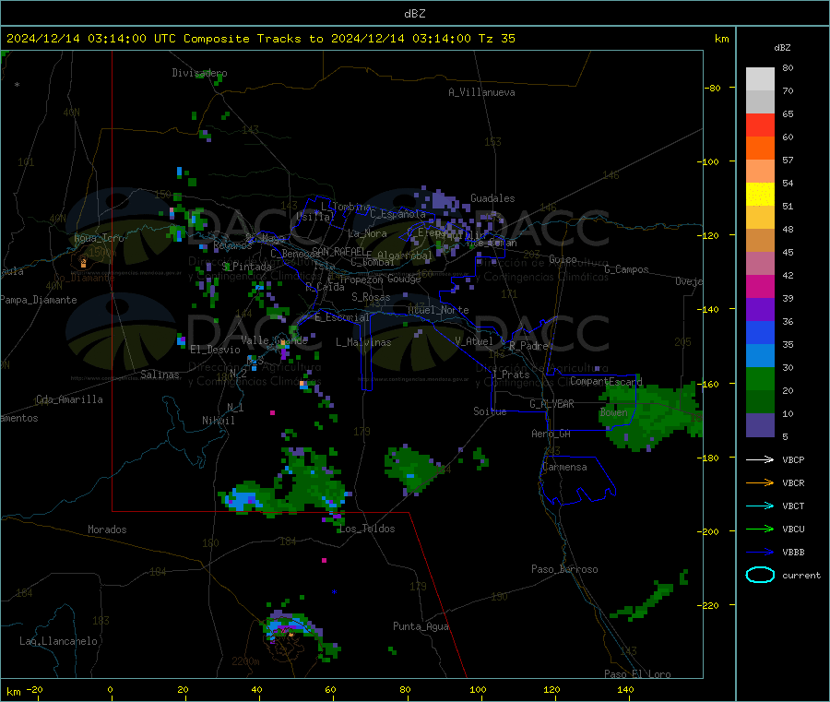Click the cyan 'current' ellipse symbol
This screenshot has height=702, width=830.
click(x=760, y=575)
